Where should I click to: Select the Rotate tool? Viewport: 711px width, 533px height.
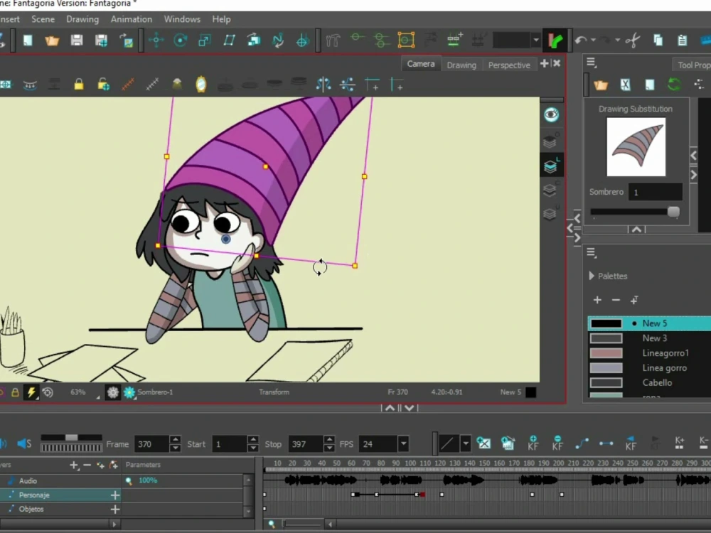pos(180,41)
